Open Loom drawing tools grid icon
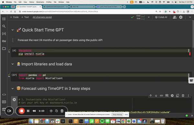Image resolution: width=194 pixels, height=125 pixels. pyautogui.click(x=51, y=111)
